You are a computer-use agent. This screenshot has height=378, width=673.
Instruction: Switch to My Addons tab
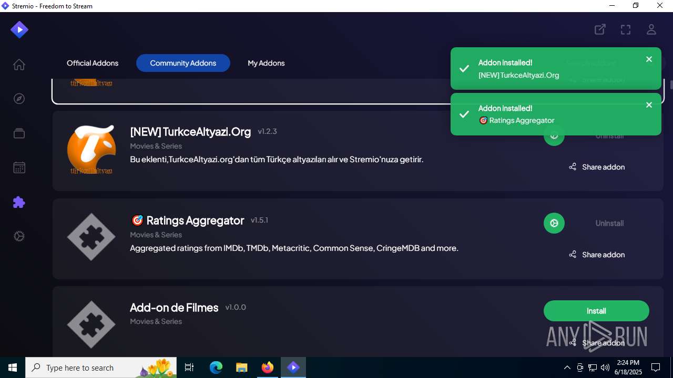click(266, 63)
